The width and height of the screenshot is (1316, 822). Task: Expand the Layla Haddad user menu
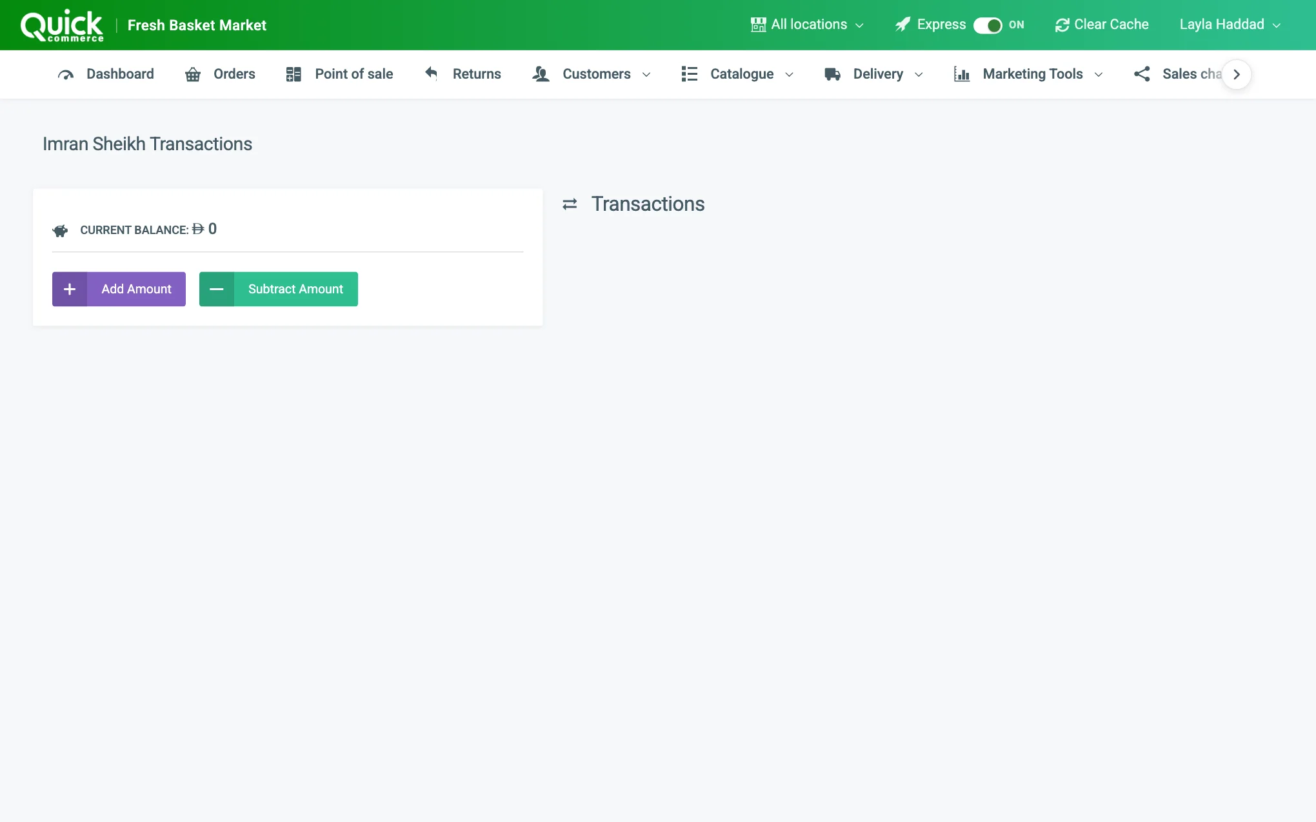click(x=1230, y=24)
